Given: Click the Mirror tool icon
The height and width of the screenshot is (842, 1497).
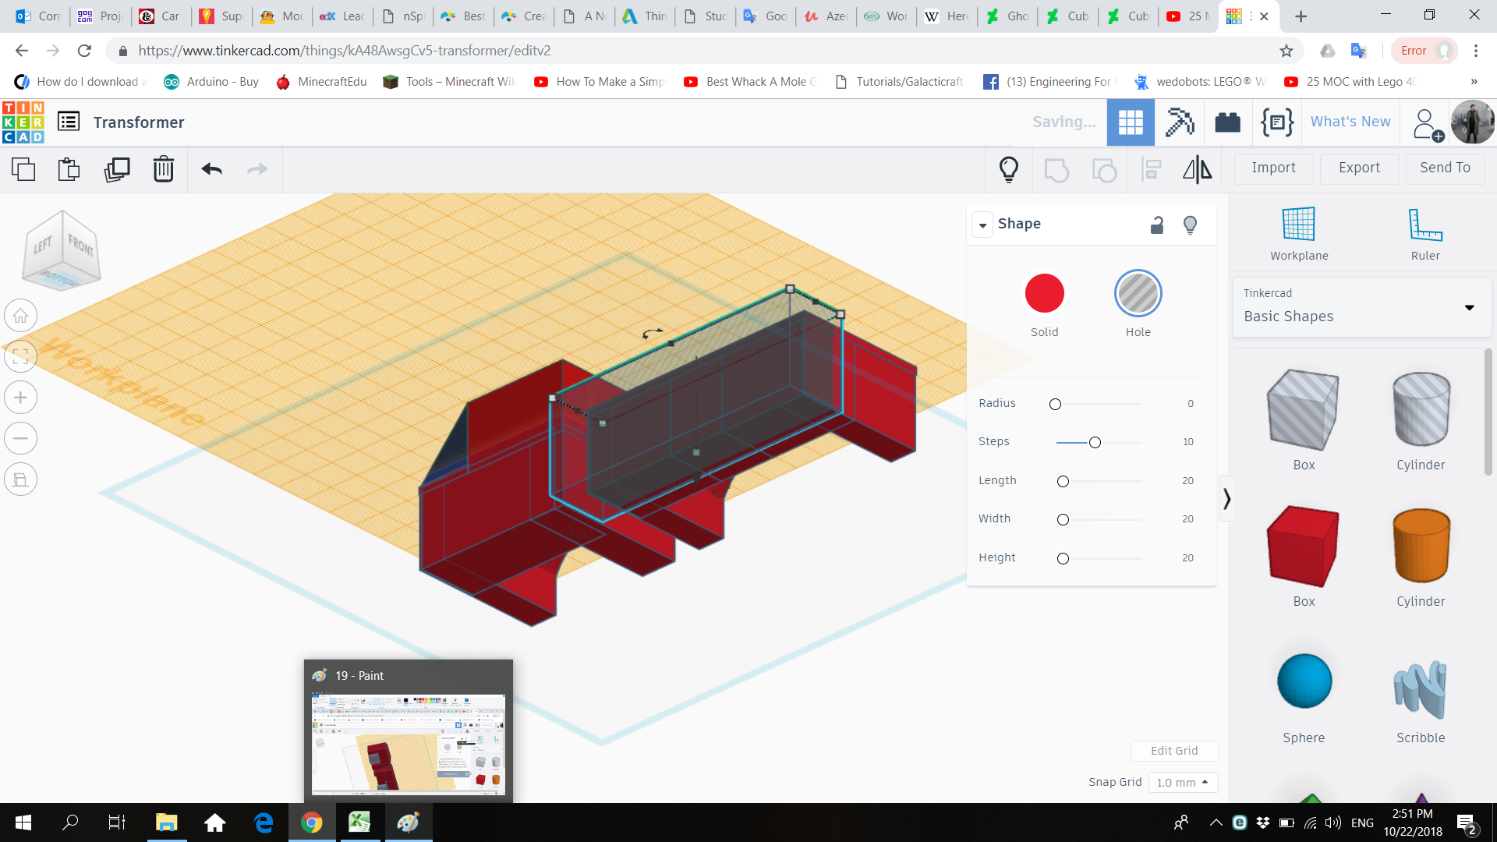Looking at the screenshot, I should (1197, 169).
